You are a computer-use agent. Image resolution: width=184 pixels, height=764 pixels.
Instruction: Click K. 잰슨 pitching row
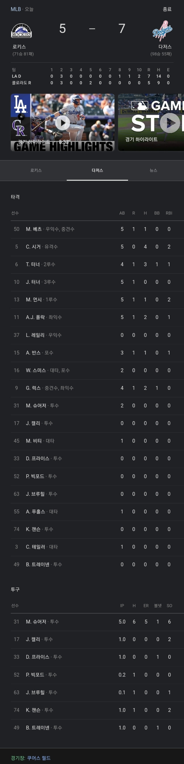click(x=92, y=710)
